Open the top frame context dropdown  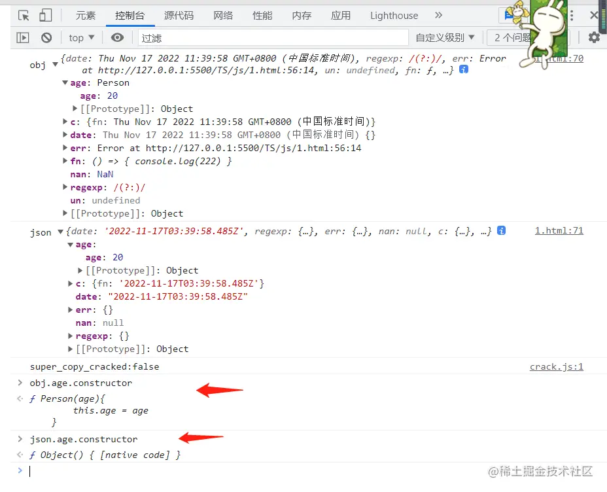tap(80, 37)
